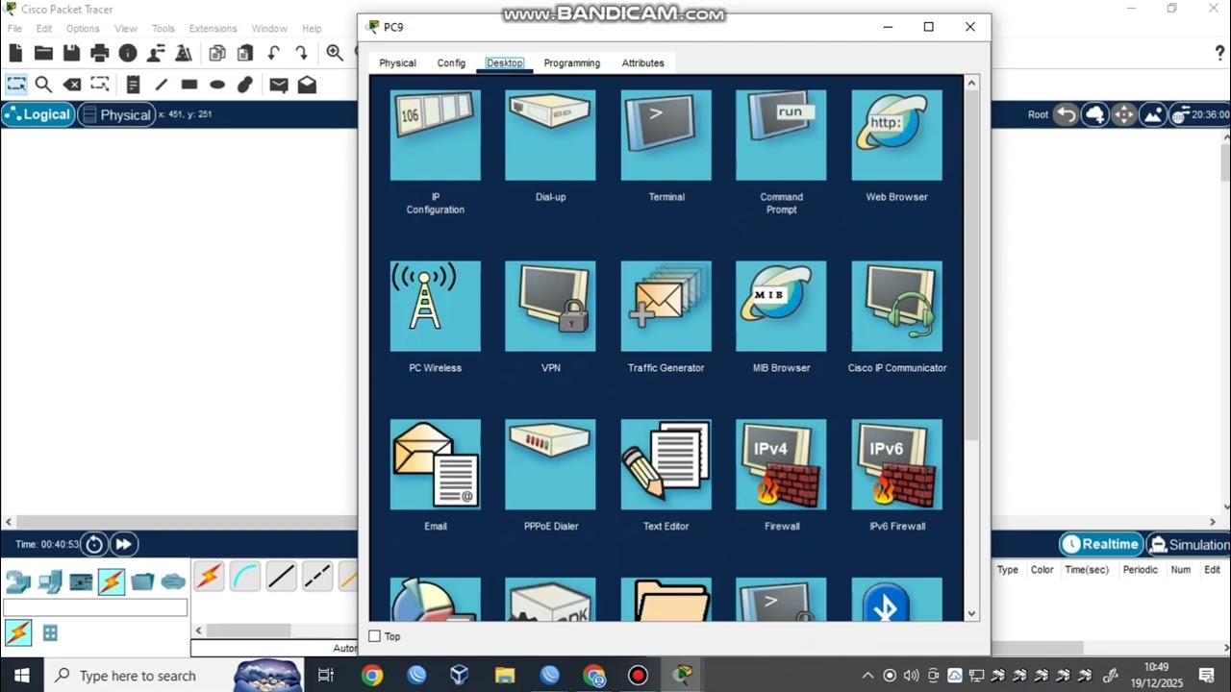
Task: Open the Email app
Action: click(435, 464)
